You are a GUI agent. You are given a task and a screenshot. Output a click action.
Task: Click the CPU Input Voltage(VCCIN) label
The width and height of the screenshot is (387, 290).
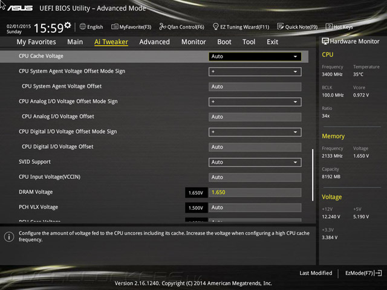pos(50,177)
